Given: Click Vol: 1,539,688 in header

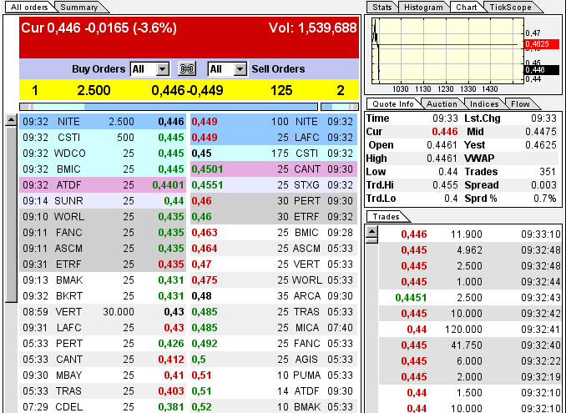Looking at the screenshot, I should pos(312,28).
